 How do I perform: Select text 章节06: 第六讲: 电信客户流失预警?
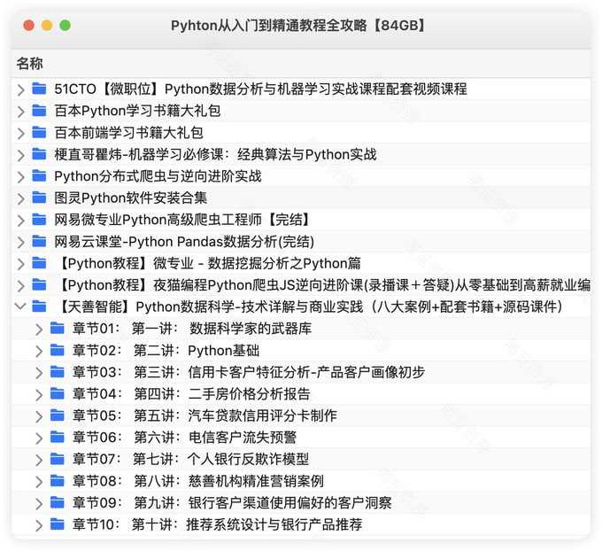coord(185,438)
